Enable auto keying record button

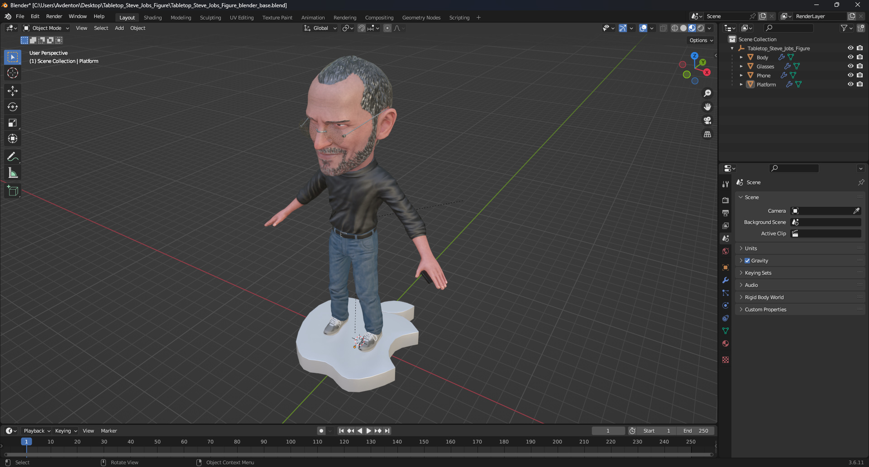click(x=321, y=431)
